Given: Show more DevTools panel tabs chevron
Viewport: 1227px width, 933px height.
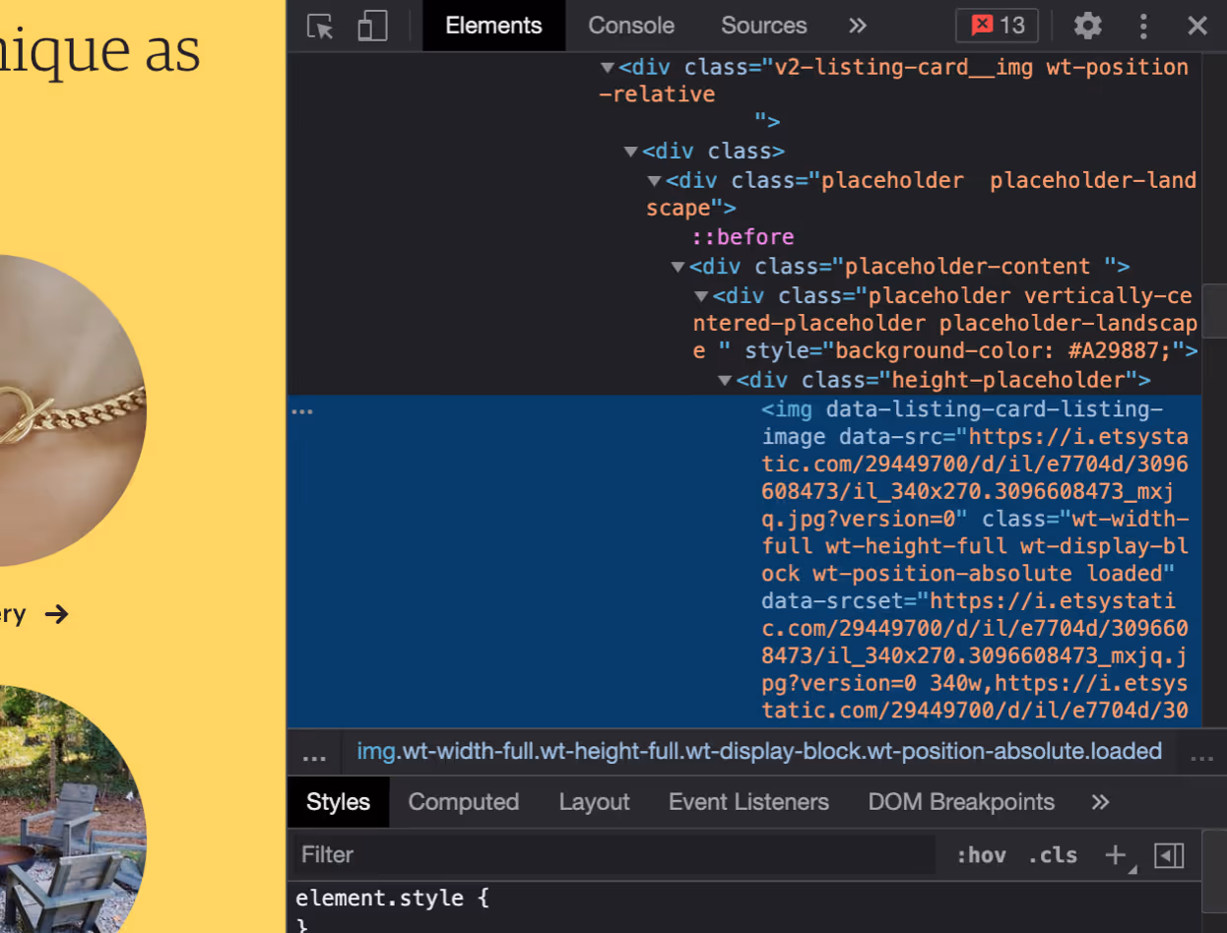Looking at the screenshot, I should tap(858, 26).
